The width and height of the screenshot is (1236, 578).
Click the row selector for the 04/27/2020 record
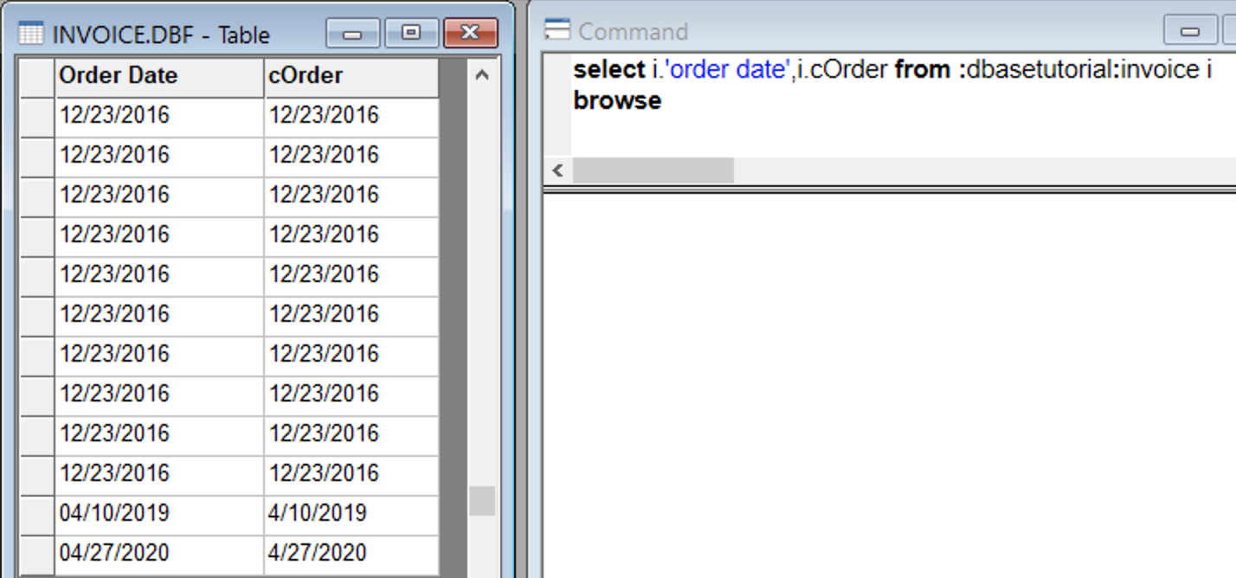pyautogui.click(x=37, y=553)
